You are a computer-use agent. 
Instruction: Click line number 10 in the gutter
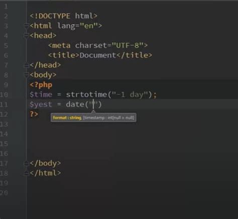click(4, 95)
